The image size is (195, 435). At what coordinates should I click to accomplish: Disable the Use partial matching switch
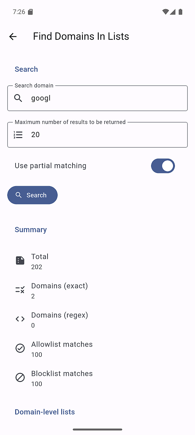pos(163,166)
